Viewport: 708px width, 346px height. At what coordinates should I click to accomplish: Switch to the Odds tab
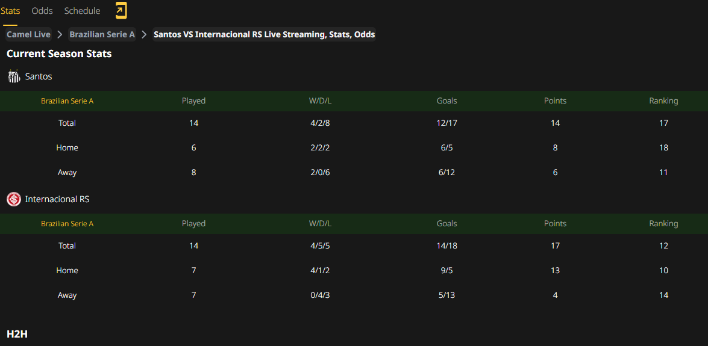click(x=42, y=11)
